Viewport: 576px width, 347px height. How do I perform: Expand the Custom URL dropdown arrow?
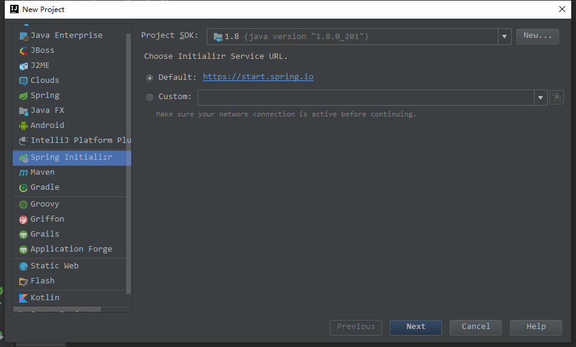(x=541, y=97)
